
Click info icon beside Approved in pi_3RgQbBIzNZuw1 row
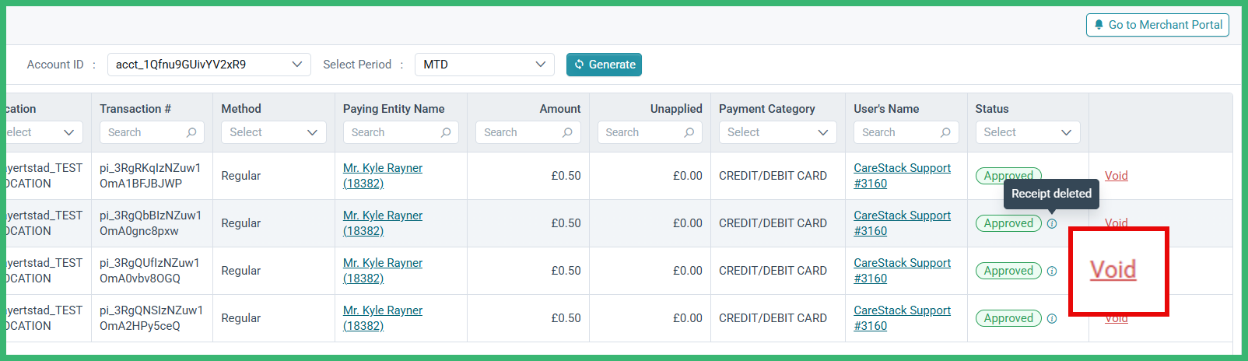[x=1052, y=223]
